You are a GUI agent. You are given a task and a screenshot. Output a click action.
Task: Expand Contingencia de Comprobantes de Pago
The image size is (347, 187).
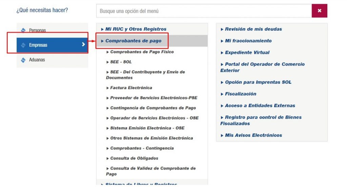tap(151, 108)
